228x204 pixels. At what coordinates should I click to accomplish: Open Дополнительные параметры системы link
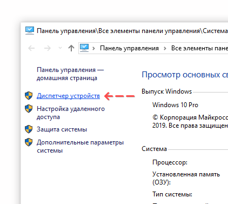pos(80,146)
